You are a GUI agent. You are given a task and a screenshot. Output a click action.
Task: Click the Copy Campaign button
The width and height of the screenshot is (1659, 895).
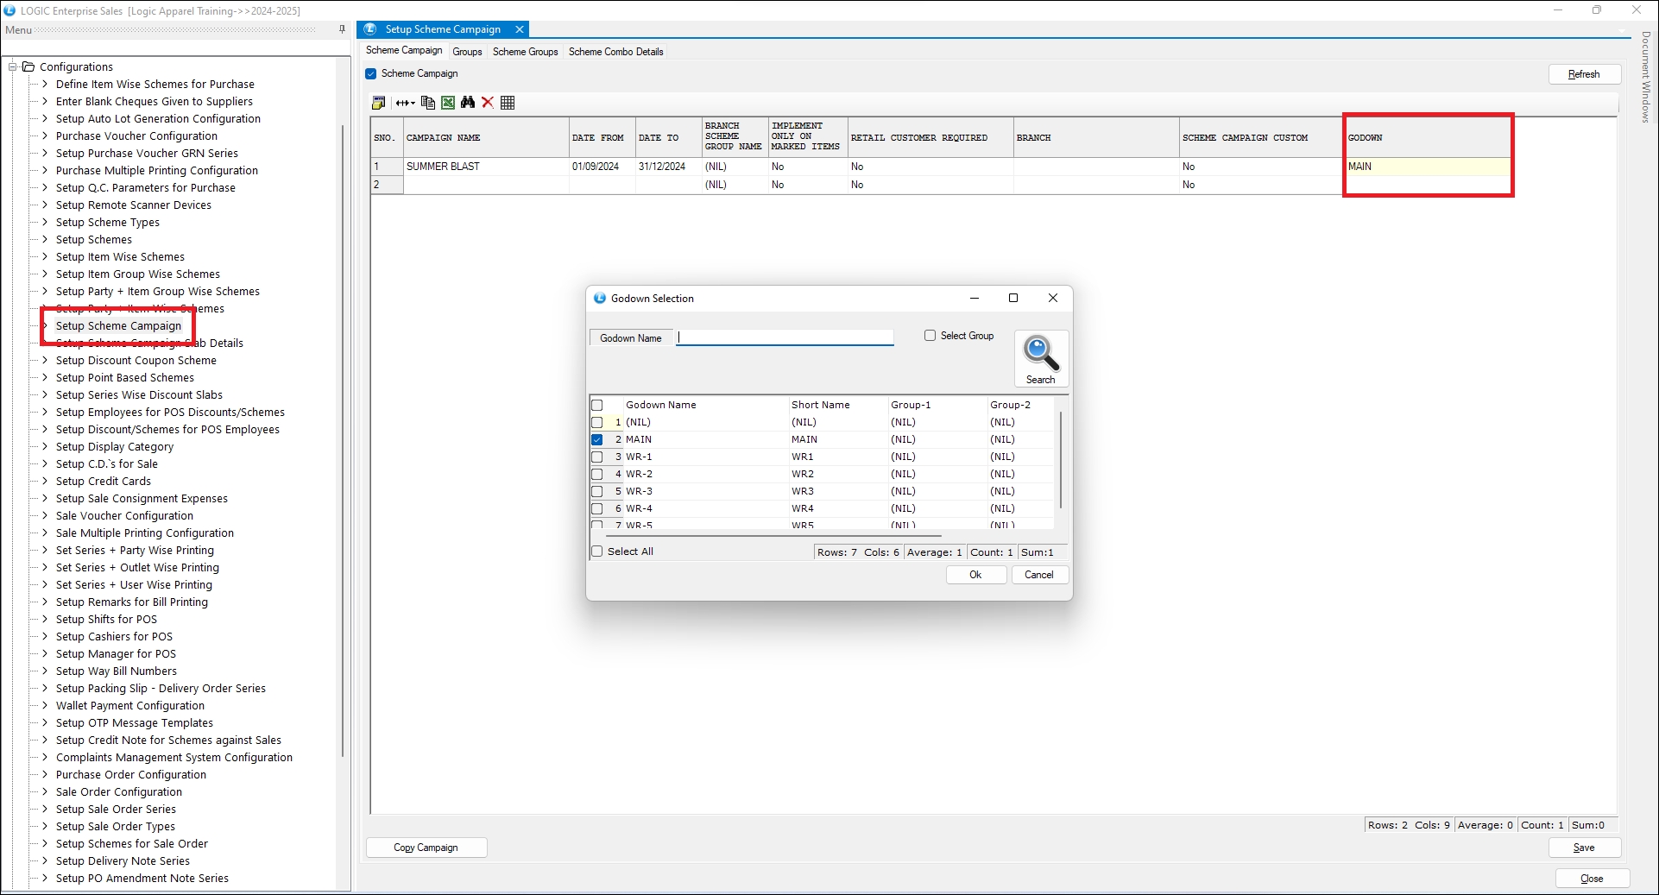coord(426,848)
